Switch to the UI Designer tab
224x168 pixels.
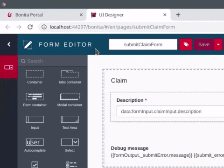[x=128, y=15]
